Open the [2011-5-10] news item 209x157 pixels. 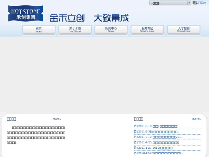(158, 126)
